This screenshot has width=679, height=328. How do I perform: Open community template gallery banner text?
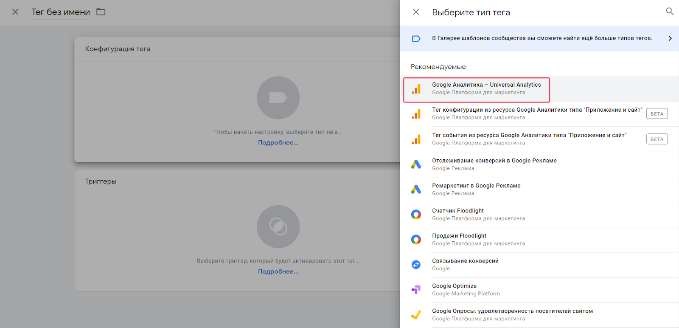[542, 38]
